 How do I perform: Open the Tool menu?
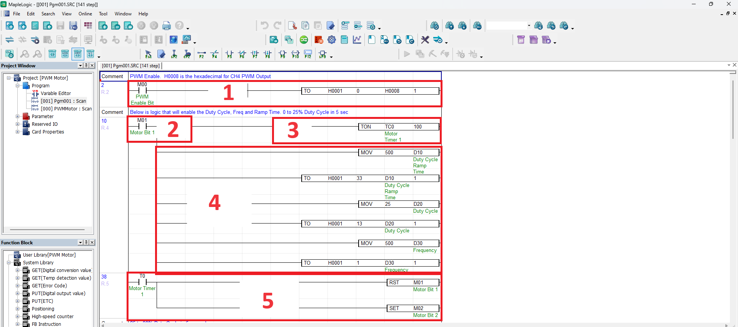pyautogui.click(x=103, y=14)
